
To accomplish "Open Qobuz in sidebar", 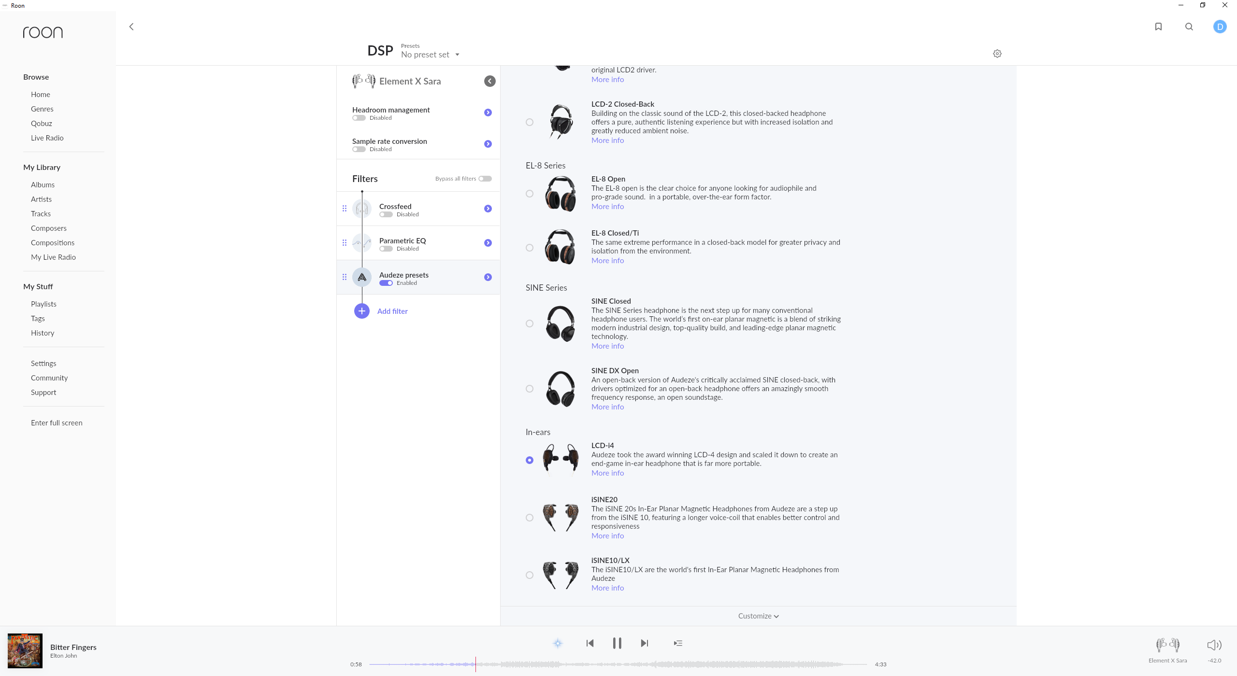I will tap(42, 124).
